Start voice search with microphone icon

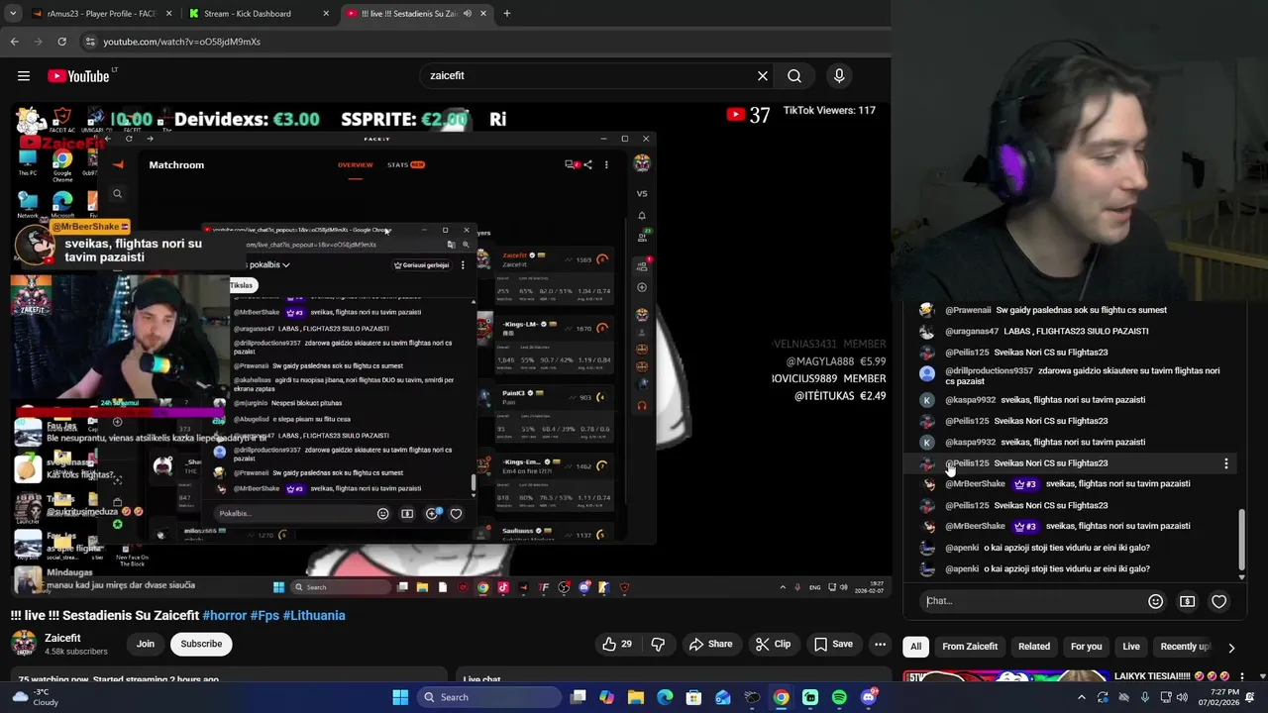tap(839, 76)
